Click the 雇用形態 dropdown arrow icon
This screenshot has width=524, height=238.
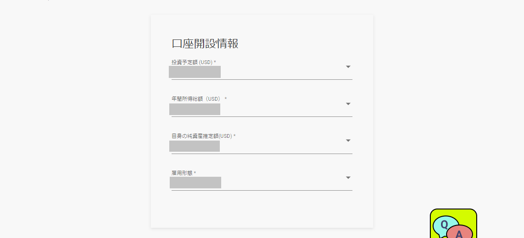(x=348, y=178)
